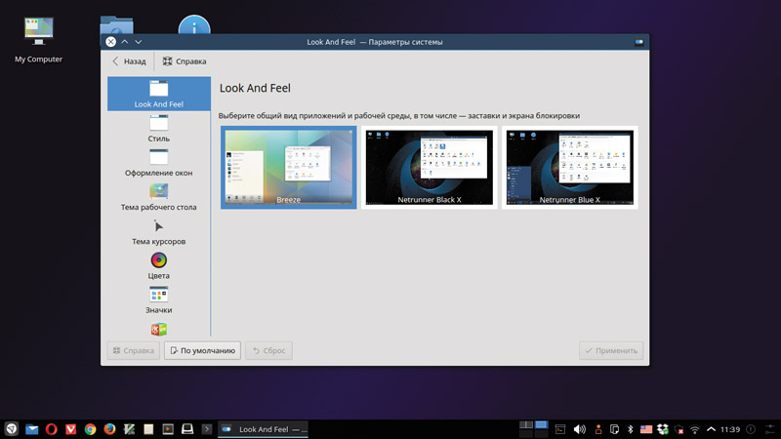Open the media player icon on taskbar

coord(168,429)
